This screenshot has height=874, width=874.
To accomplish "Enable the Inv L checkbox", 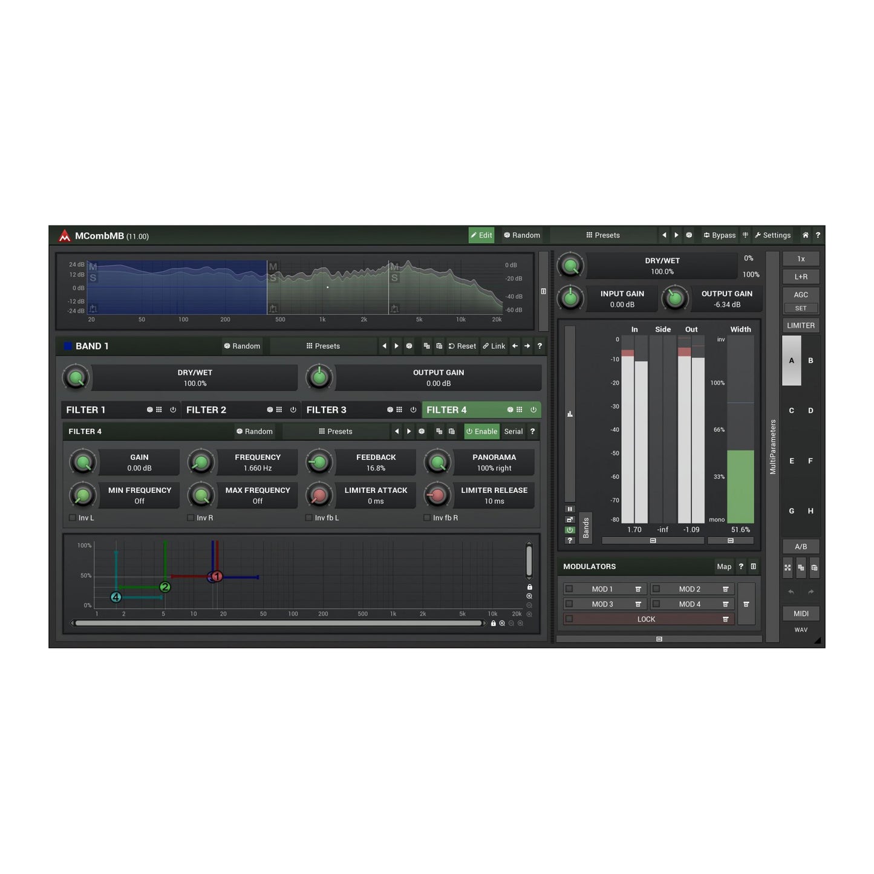I will (73, 518).
